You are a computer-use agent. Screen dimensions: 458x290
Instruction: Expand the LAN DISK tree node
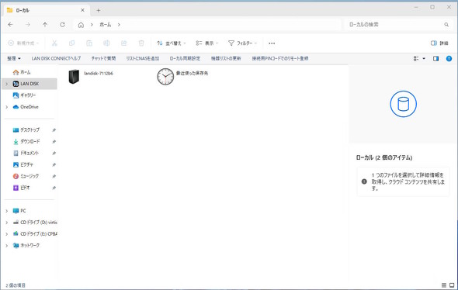pyautogui.click(x=7, y=84)
